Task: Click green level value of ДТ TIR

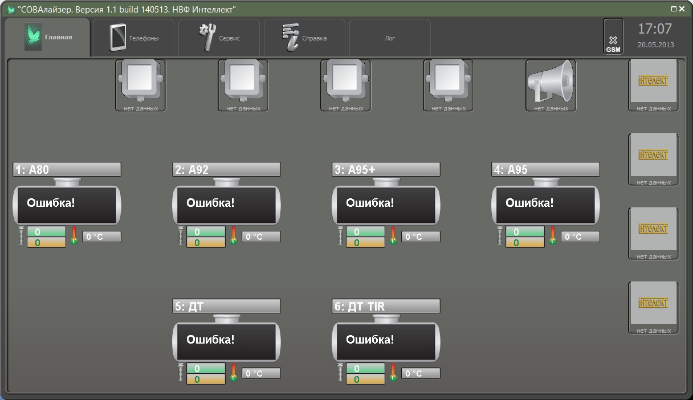Action: (x=366, y=369)
